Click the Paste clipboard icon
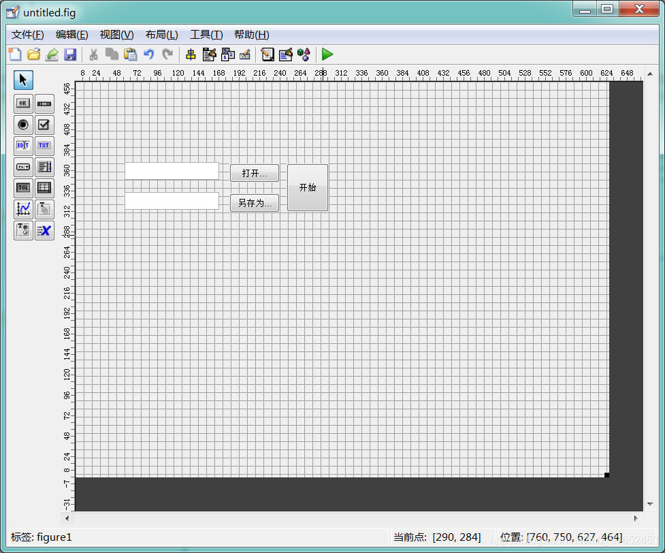 tap(130, 54)
